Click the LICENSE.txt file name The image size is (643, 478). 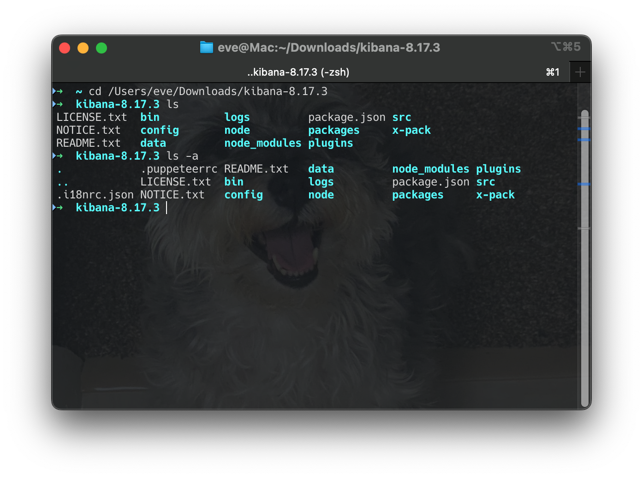pyautogui.click(x=91, y=117)
